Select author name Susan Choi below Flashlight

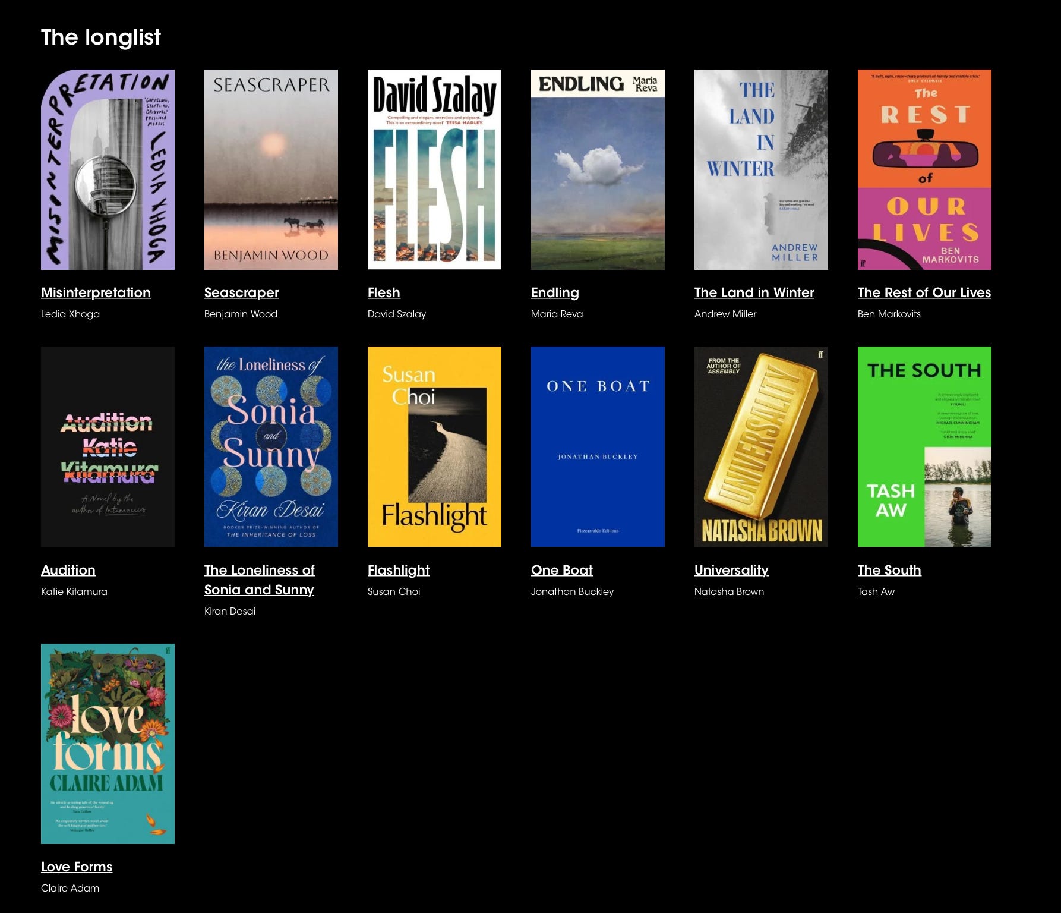pyautogui.click(x=394, y=591)
